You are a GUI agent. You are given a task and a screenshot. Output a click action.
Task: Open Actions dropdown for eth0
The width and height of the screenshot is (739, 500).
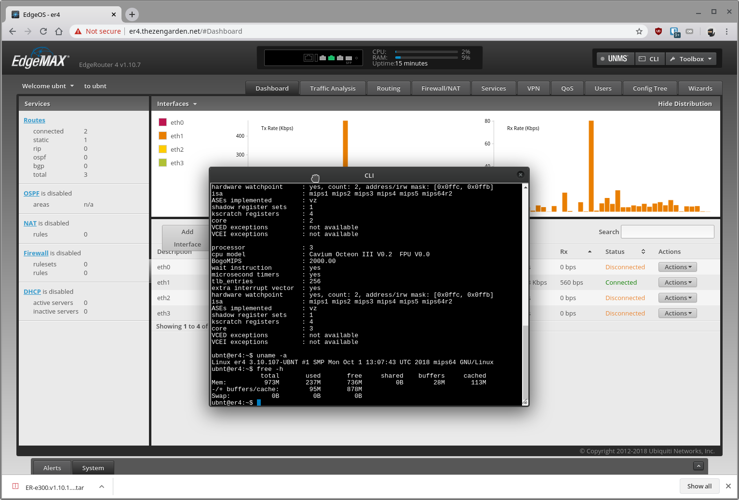(677, 267)
